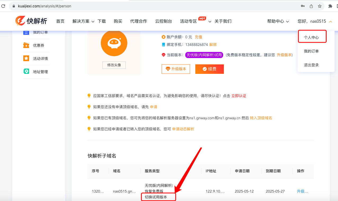Image resolution: width=338 pixels, height=201 pixels.
Task: Open the password key icon in address bar
Action: [303, 6]
